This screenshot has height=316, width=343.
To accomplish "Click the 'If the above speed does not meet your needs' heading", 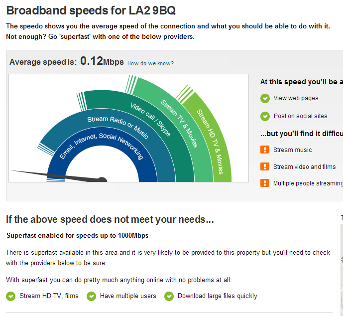I will [110, 219].
